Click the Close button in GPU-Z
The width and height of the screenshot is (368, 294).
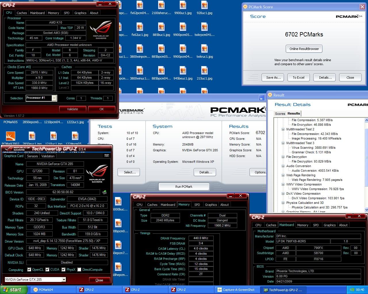coord(99,280)
